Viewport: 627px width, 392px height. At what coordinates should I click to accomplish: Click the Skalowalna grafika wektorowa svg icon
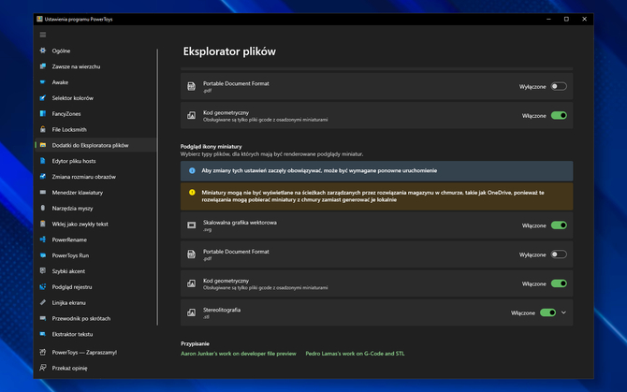pos(192,225)
